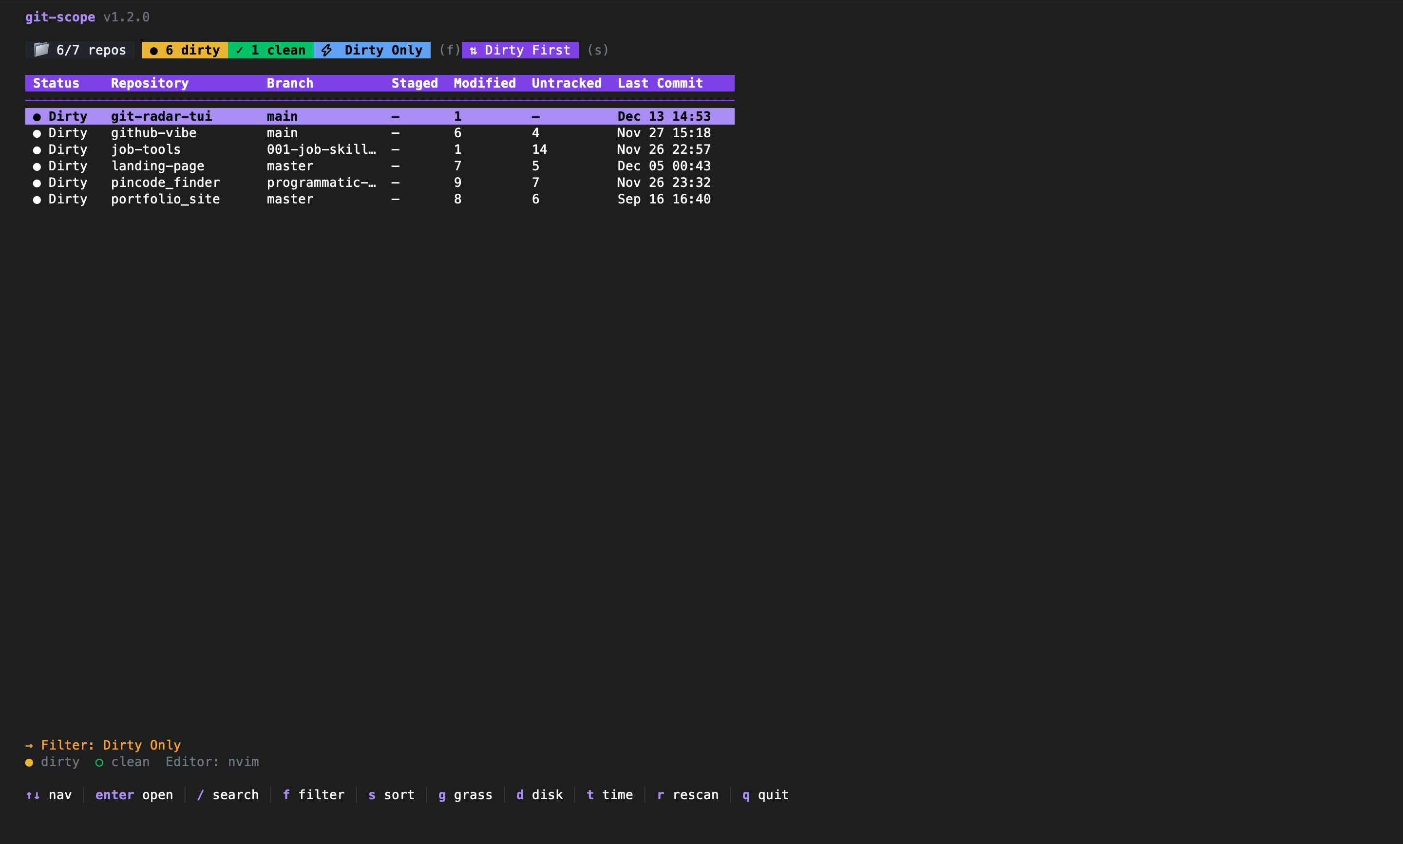Sort by the Modified column header
The width and height of the screenshot is (1403, 844).
click(x=484, y=83)
